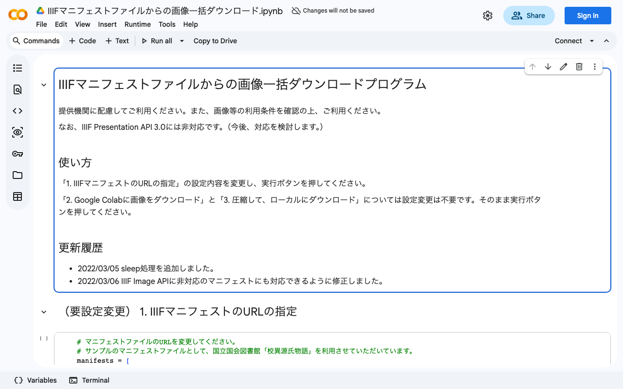Click the Copy to Drive button
The width and height of the screenshot is (623, 389).
(x=215, y=41)
